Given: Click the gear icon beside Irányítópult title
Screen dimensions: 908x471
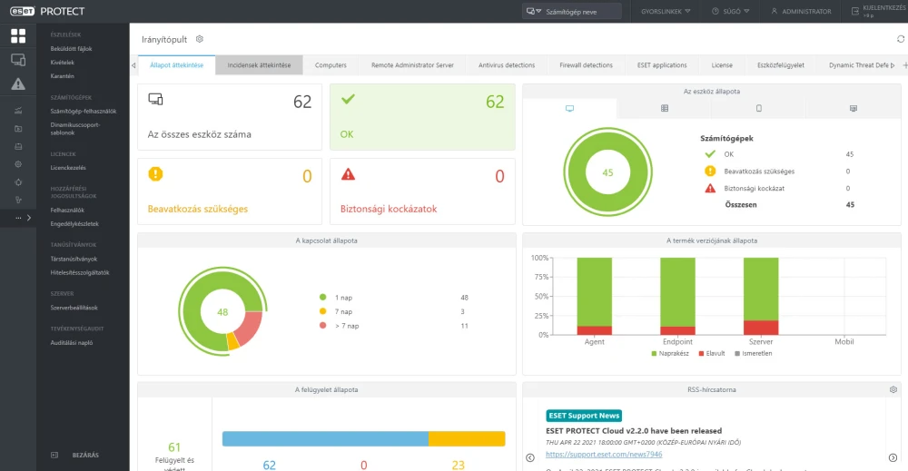Looking at the screenshot, I should click(200, 39).
